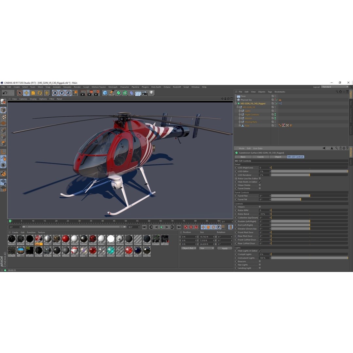Switch to Coord. tab in attributes

coord(261,157)
